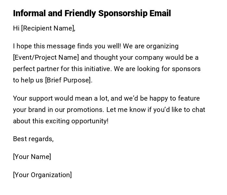Click the word "company" in first paragraph
This screenshot has width=227, height=195.
pyautogui.click(x=150, y=57)
